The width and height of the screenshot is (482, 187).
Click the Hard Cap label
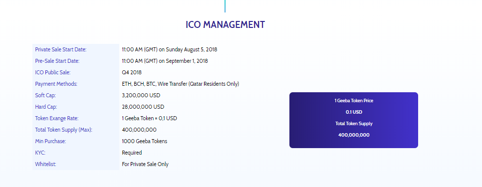[46, 107]
